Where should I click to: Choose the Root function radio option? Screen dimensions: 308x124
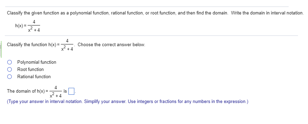tap(9, 70)
